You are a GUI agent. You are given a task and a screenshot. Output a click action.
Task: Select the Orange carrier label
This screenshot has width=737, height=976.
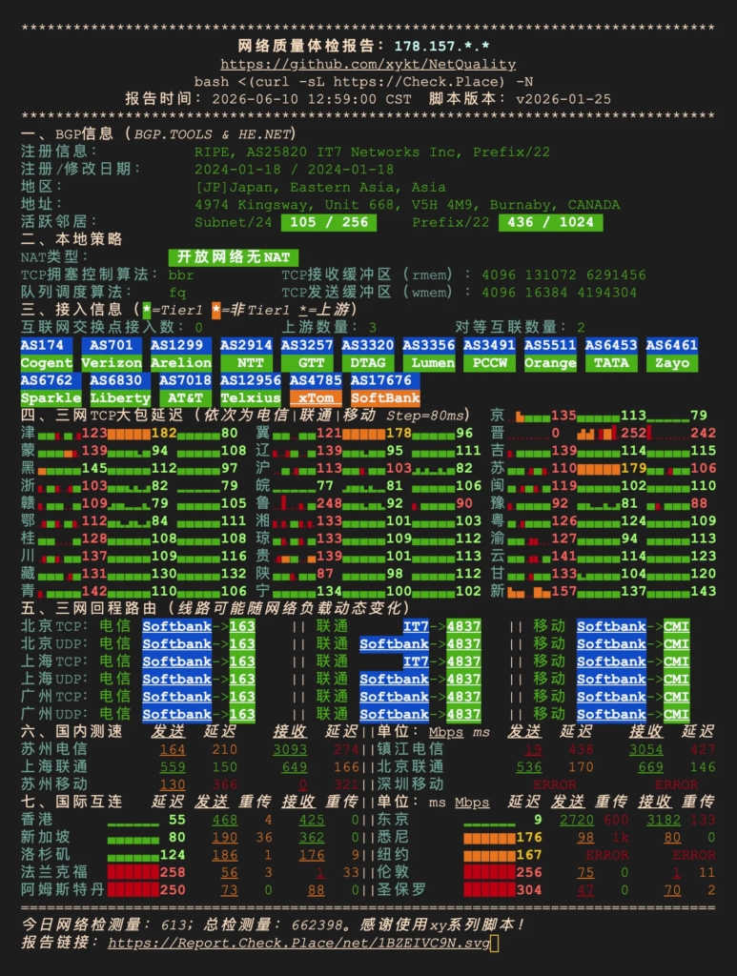pos(550,363)
